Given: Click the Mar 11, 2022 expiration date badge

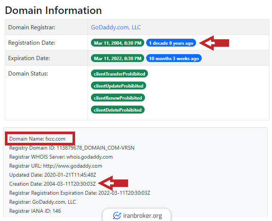Looking at the screenshot, I should (117, 59).
